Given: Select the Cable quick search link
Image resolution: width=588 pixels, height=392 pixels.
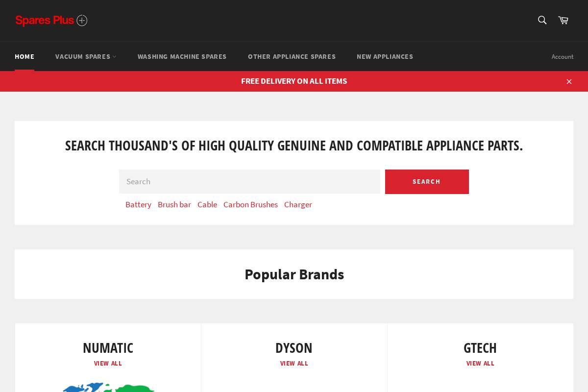Looking at the screenshot, I should coord(207,204).
